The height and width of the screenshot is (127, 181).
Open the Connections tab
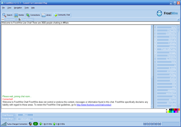33,15
